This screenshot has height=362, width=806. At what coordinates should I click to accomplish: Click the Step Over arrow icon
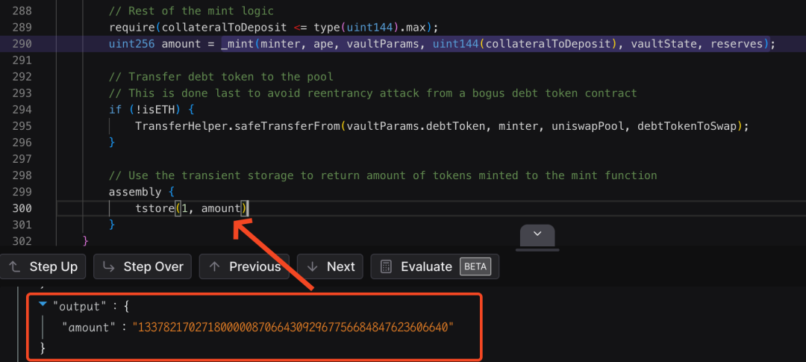108,266
